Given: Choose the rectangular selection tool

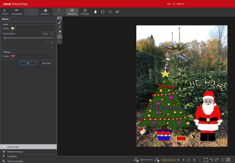Looking at the screenshot, I should [x=103, y=12].
